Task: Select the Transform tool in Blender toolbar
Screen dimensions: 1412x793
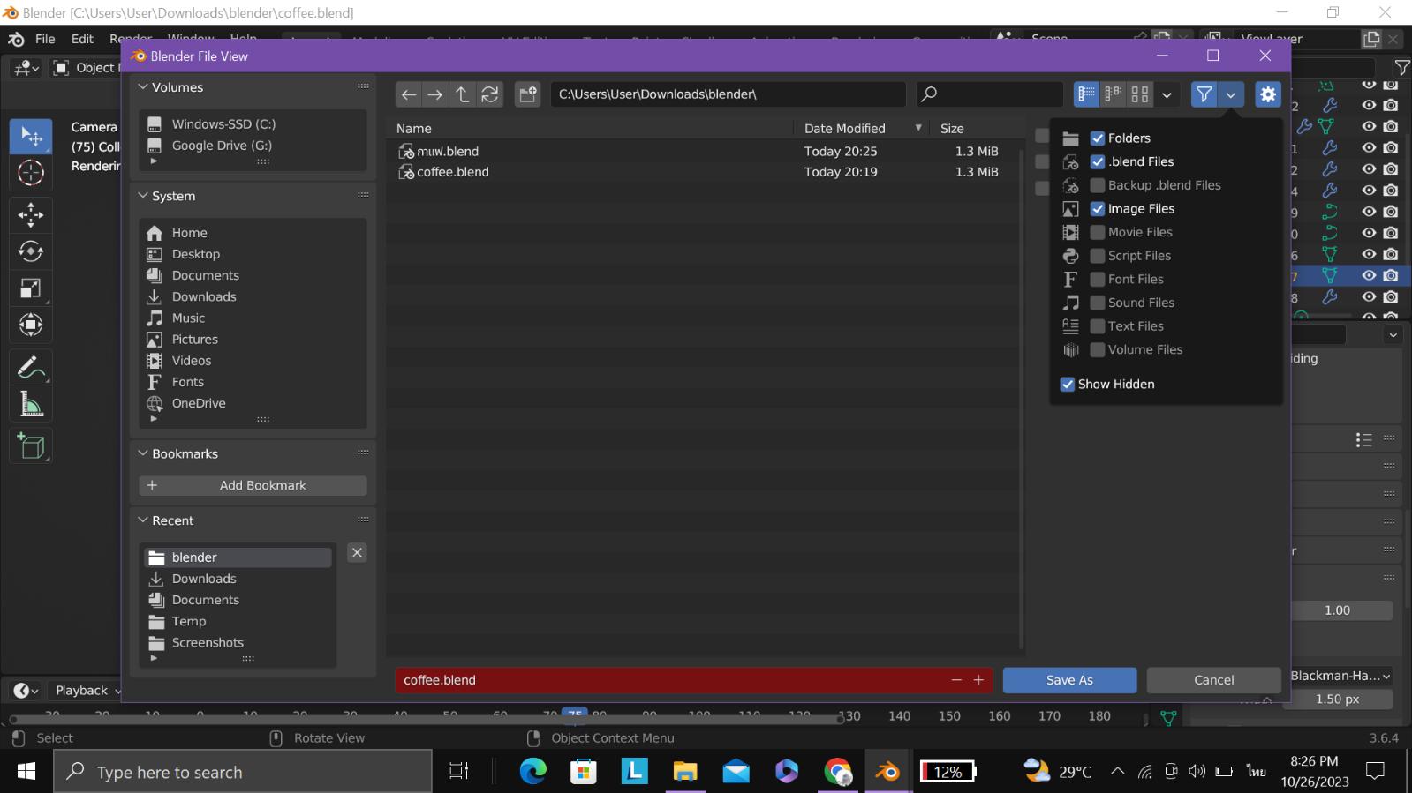Action: [x=31, y=325]
